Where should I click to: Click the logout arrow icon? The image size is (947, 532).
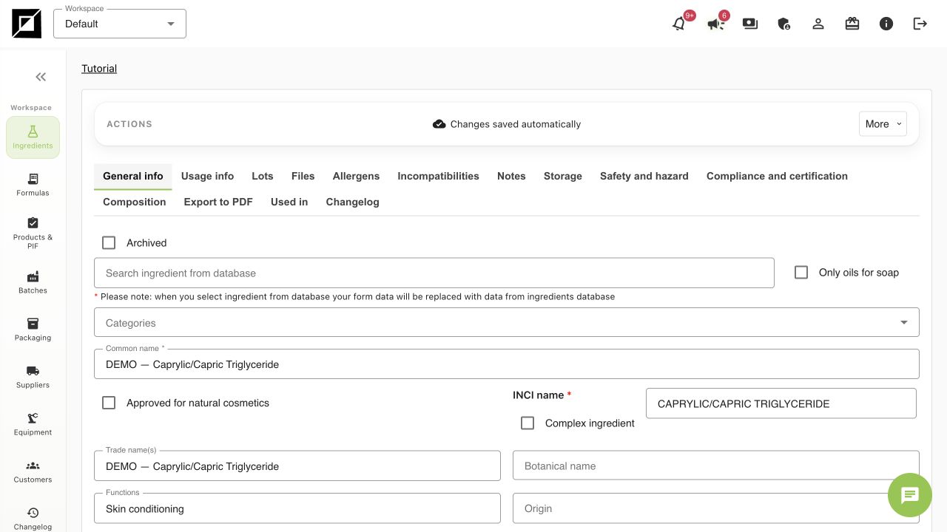(920, 24)
